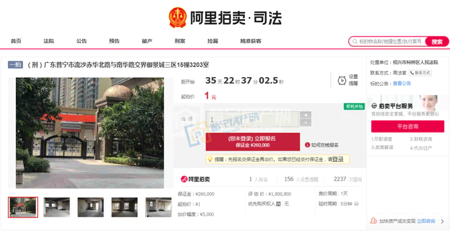The width and height of the screenshot is (450, 231).
Task: Open the 法院 navigation tab
Action: [49, 41]
